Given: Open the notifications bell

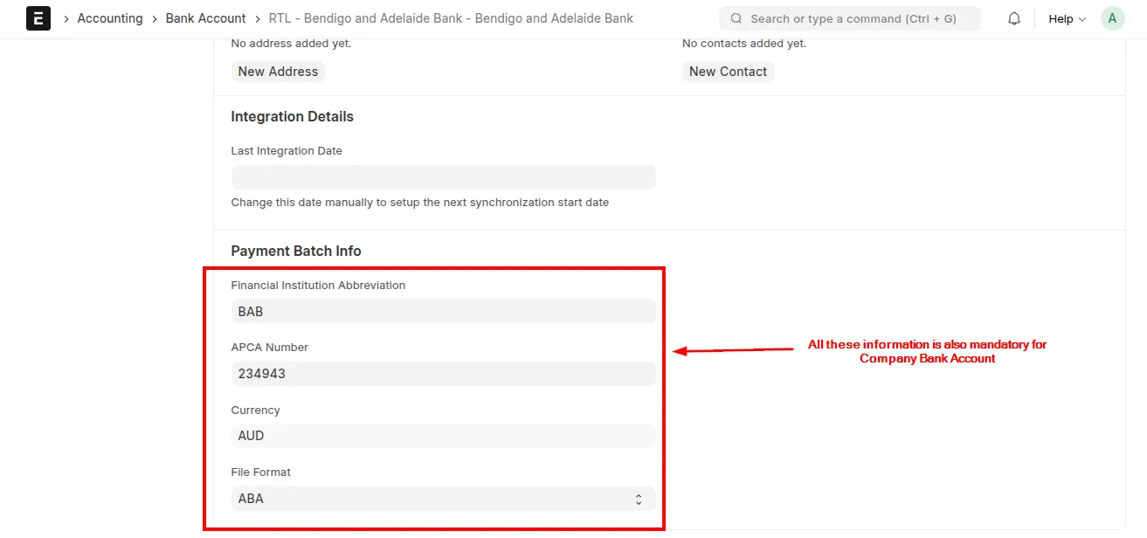Looking at the screenshot, I should [1014, 18].
